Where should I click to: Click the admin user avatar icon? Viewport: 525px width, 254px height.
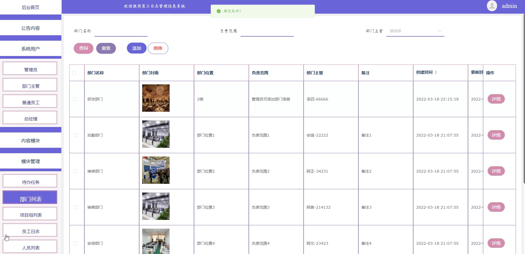click(492, 6)
